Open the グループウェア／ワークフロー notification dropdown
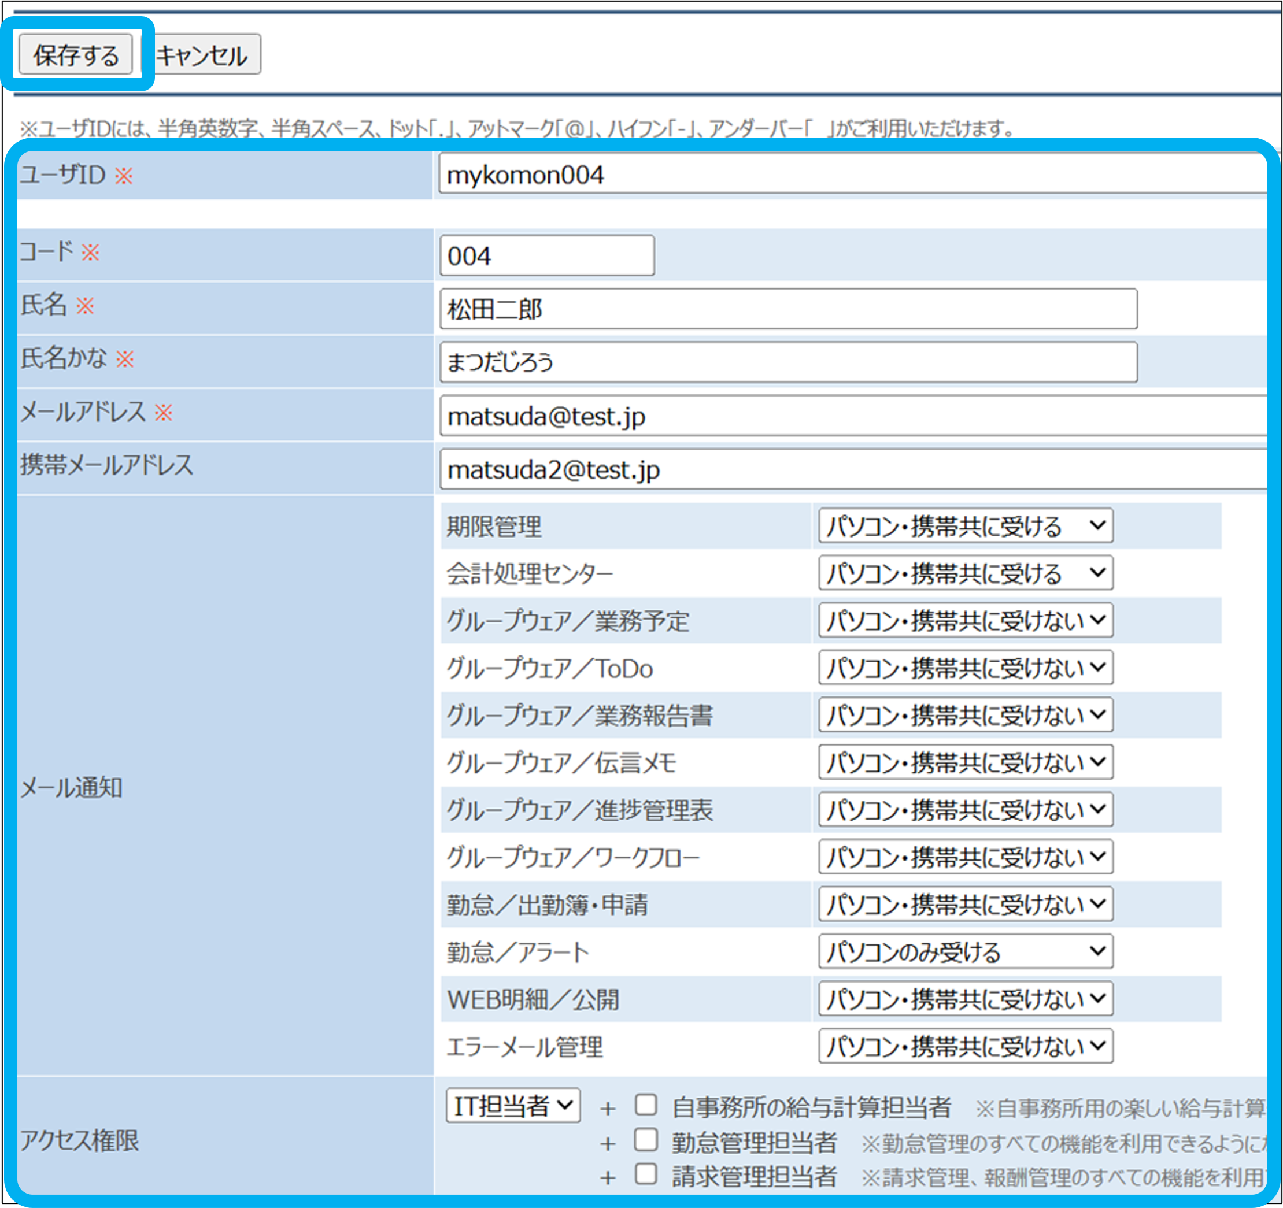The width and height of the screenshot is (1283, 1208). (965, 857)
